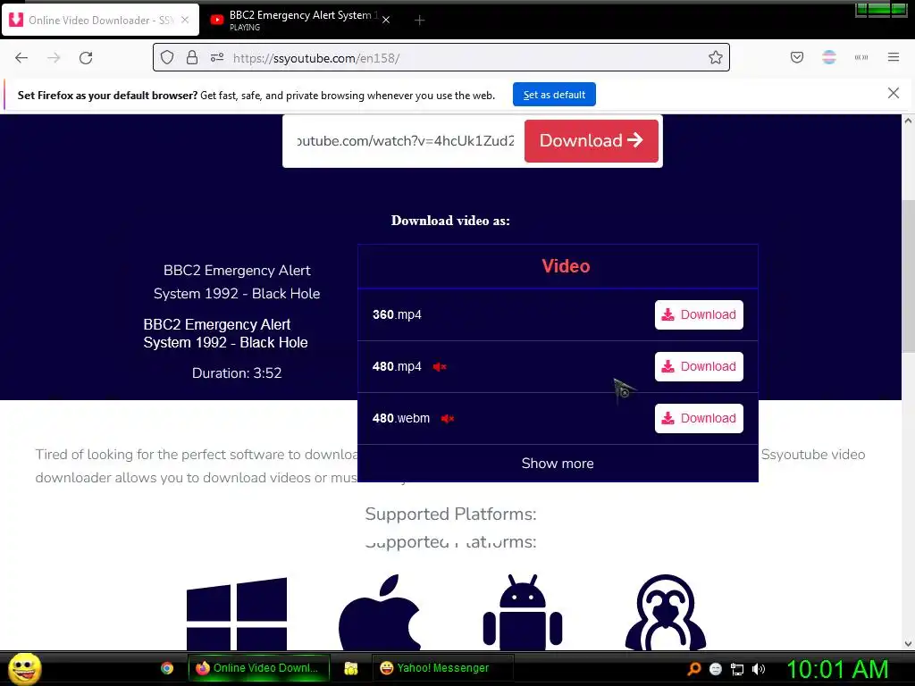Screen dimensions: 915x686
Task: Open a new browser tab
Action: click(419, 21)
